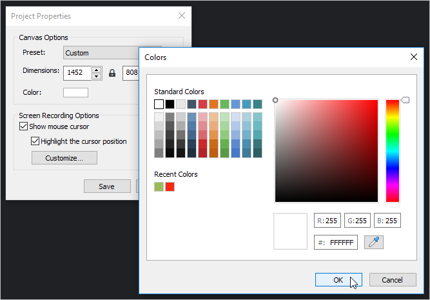Select the darkest teal shade in palette
Screen dimensions: 430x300
pyautogui.click(x=257, y=153)
